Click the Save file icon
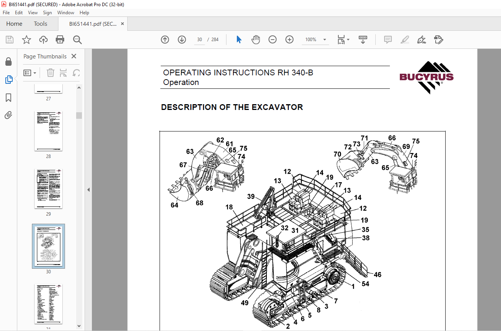 click(x=10, y=40)
